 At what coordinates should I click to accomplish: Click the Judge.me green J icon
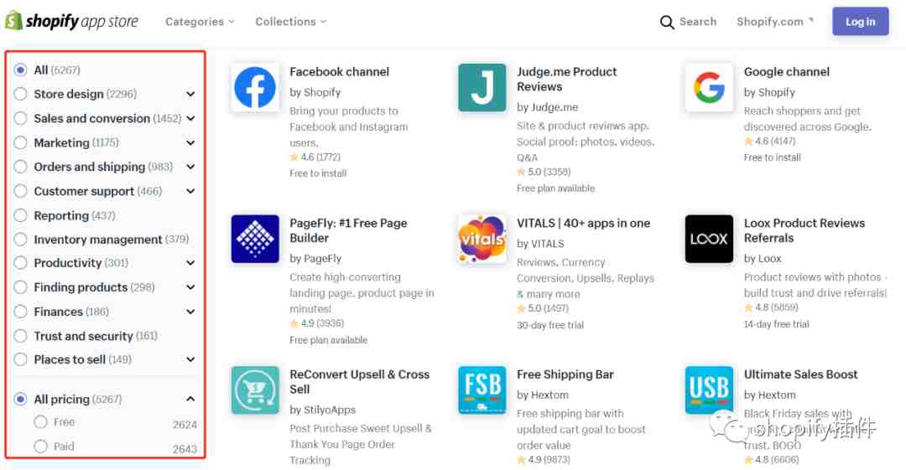[x=482, y=87]
